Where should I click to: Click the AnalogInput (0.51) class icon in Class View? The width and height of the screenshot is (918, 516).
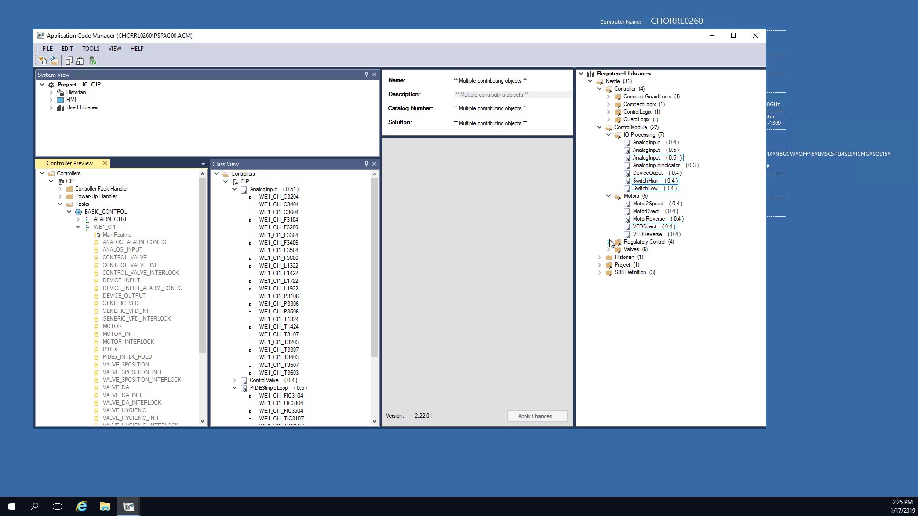click(244, 189)
